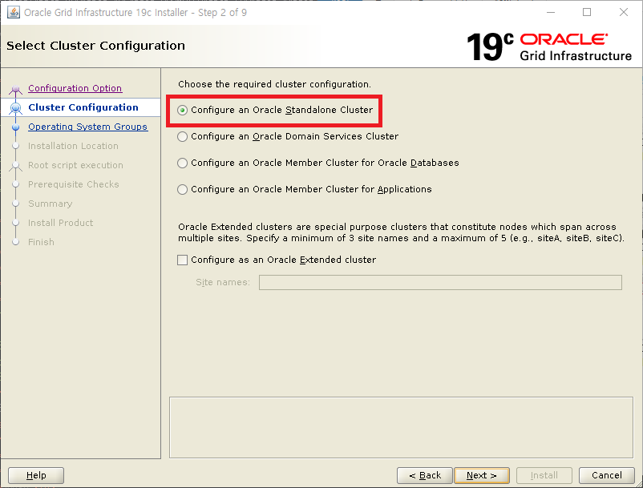643x488 pixels.
Task: Click the Oracle 19c Grid Infrastructure logo
Action: [x=549, y=46]
